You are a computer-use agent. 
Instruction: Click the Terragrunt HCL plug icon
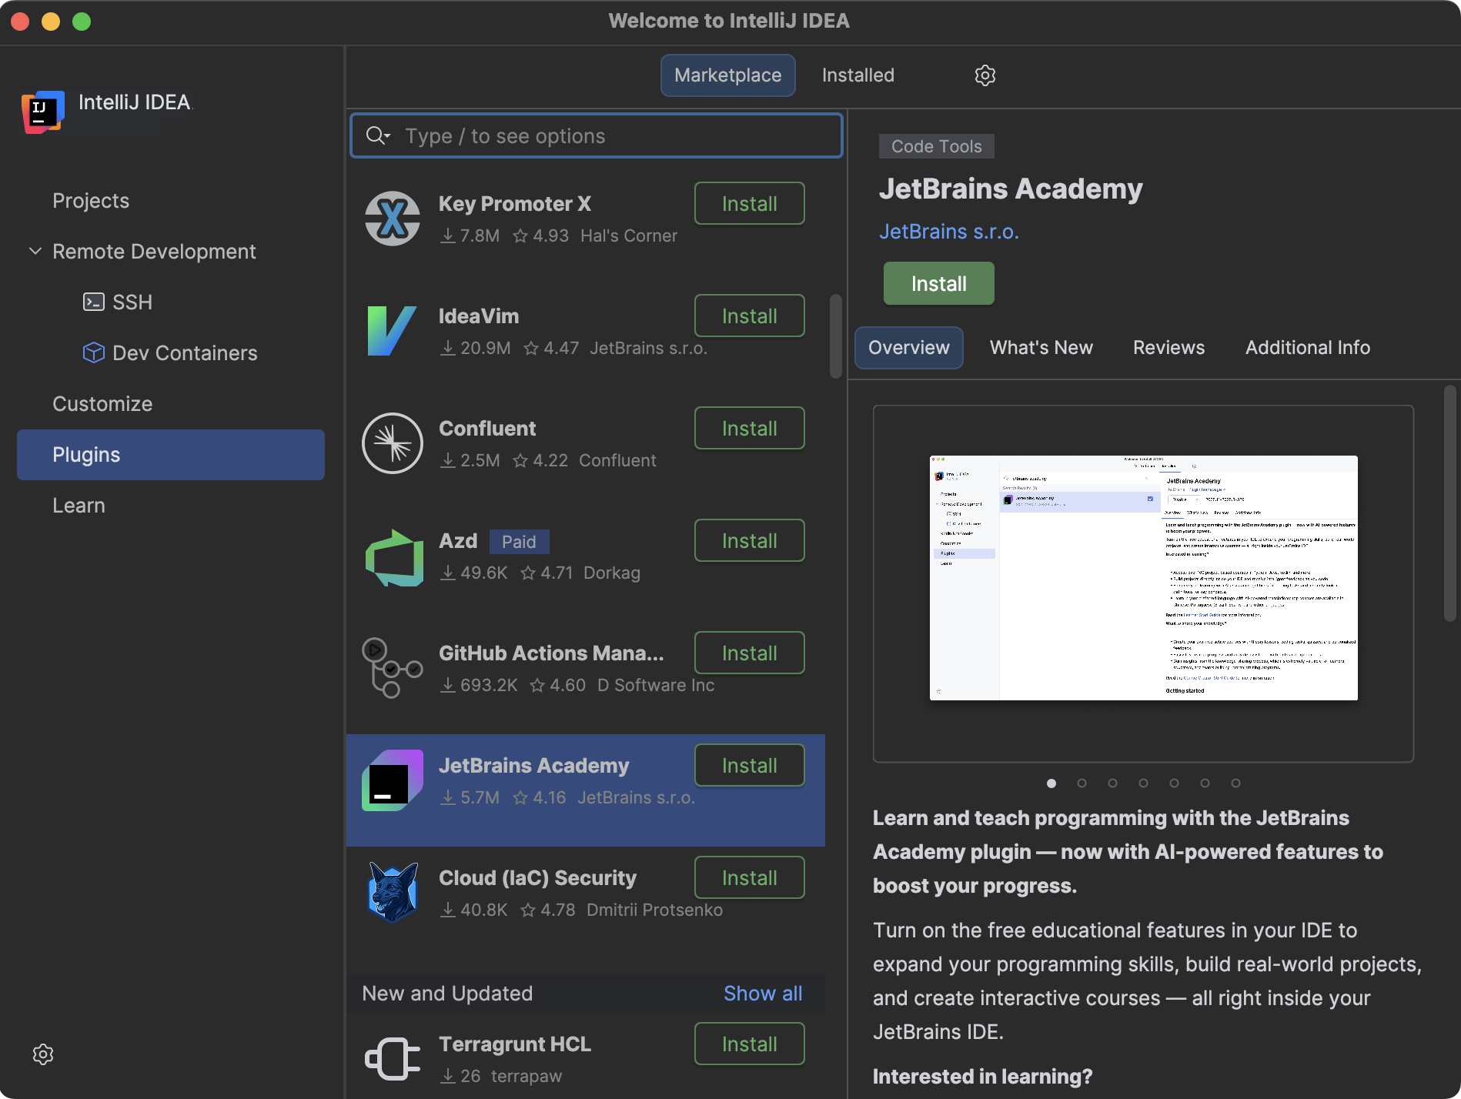pyautogui.click(x=393, y=1059)
